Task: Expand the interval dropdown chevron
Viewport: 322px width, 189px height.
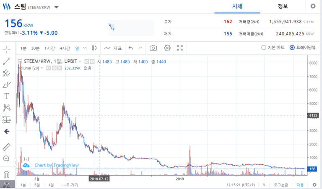Action: 84,48
